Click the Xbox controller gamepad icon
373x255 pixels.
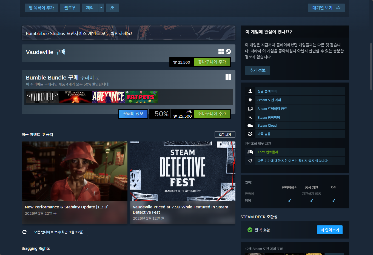250,152
